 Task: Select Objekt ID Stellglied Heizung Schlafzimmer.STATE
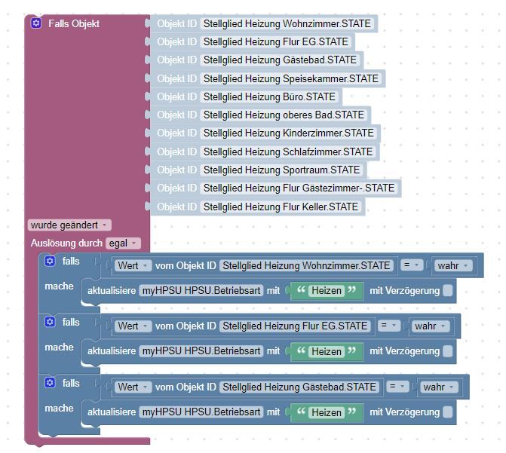(x=288, y=152)
